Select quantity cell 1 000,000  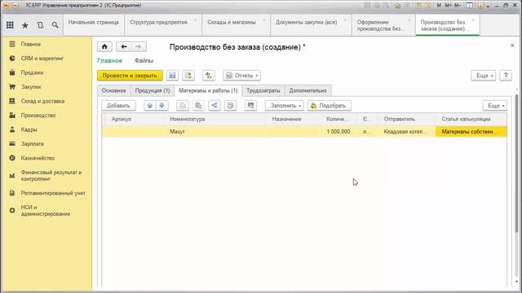338,132
